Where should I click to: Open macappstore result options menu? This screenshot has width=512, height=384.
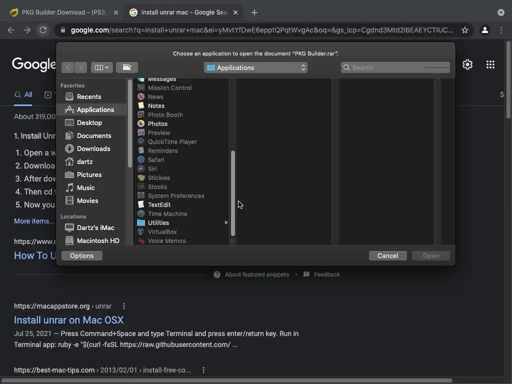click(124, 306)
